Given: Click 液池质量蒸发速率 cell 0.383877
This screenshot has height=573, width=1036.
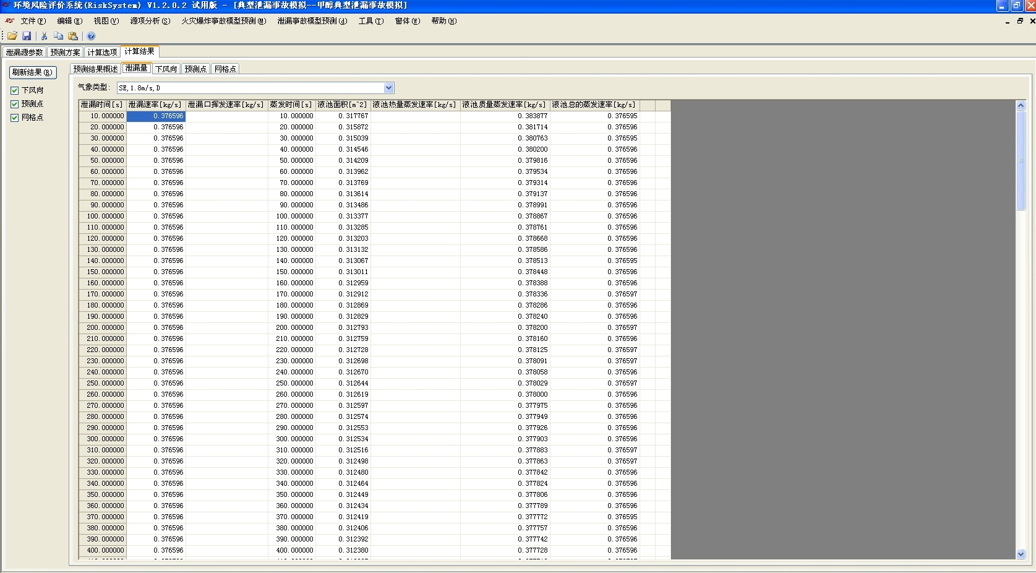Looking at the screenshot, I should (x=505, y=116).
